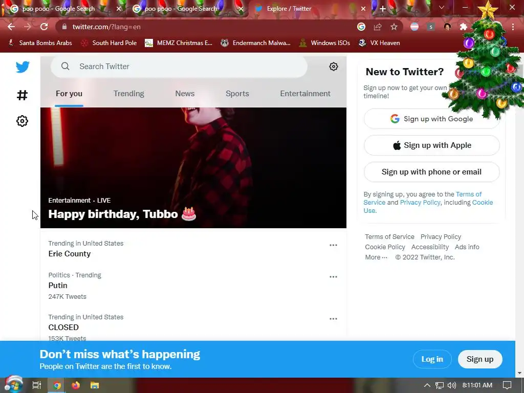Sign up with Google
This screenshot has height=393, width=524.
click(x=431, y=119)
